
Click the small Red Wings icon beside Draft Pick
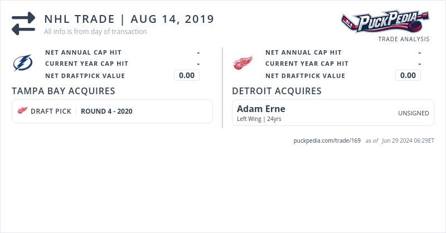tap(23, 111)
